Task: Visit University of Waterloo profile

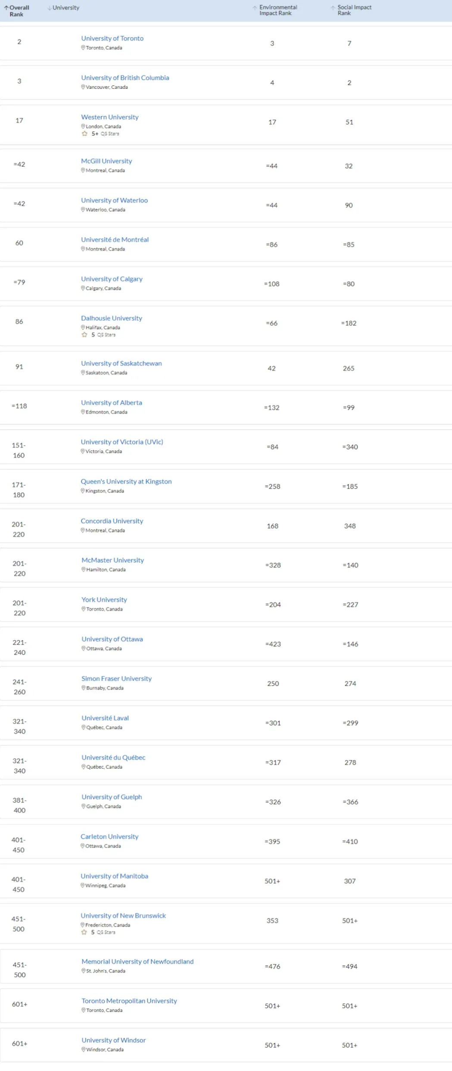Action: tap(114, 200)
